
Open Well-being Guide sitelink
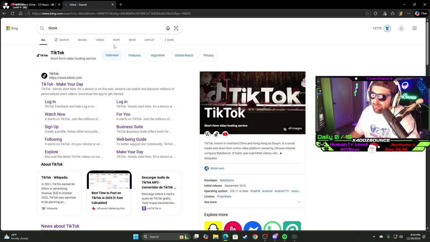click(131, 139)
